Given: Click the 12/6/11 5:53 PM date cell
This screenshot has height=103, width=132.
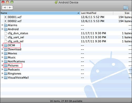Looking at the screenshot, I should pyautogui.click(x=93, y=21).
